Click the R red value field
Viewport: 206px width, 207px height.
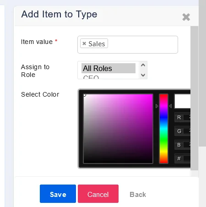coord(187,117)
